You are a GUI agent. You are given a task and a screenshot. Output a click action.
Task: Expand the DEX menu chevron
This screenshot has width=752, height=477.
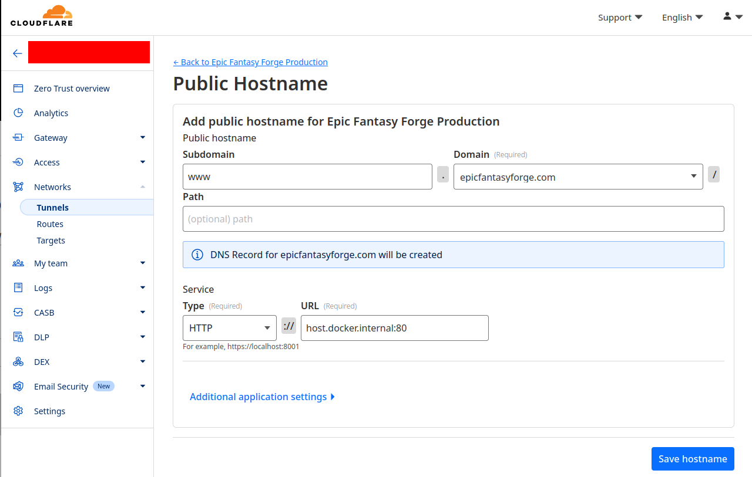click(x=143, y=361)
